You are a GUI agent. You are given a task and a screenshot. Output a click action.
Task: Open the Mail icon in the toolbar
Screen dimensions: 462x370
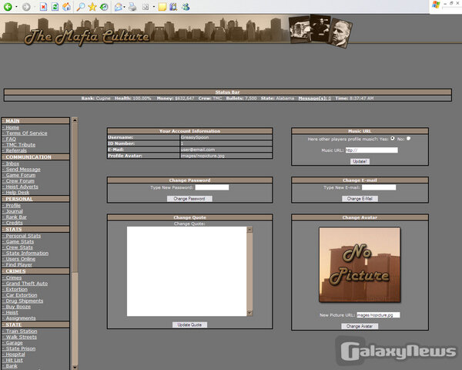[x=119, y=7]
